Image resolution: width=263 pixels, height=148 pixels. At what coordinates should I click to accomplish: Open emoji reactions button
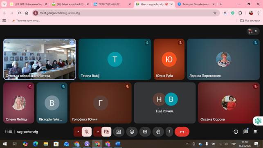132,132
